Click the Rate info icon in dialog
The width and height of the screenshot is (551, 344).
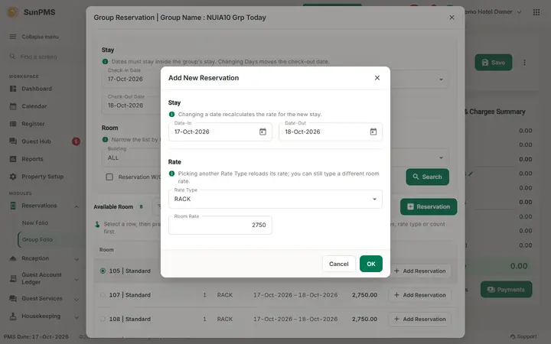(171, 174)
